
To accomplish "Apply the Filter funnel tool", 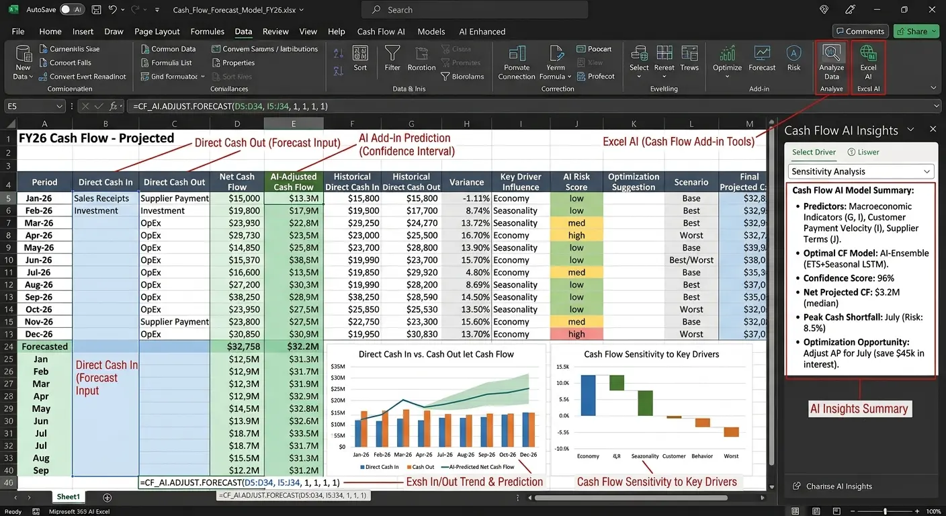I will coord(392,58).
